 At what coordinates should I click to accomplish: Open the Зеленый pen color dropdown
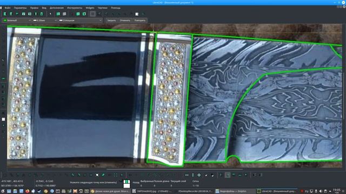[17, 20]
